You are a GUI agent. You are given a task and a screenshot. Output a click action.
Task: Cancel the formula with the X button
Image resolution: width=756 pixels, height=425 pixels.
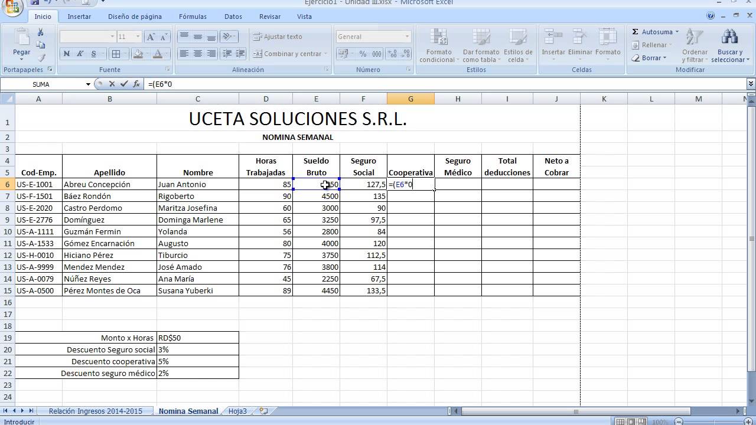pos(112,84)
